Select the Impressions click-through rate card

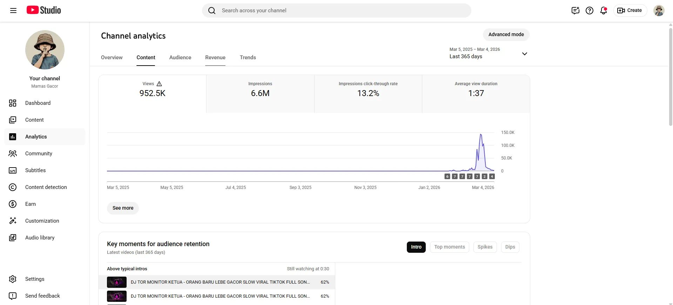[x=368, y=94]
